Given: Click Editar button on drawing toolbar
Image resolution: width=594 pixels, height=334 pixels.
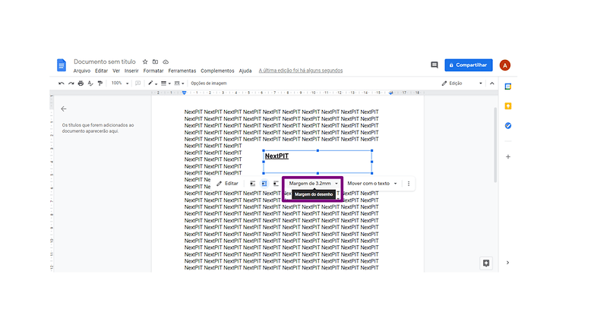Looking at the screenshot, I should click(227, 184).
